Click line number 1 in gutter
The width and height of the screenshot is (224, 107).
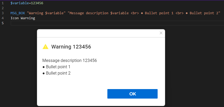point(3,3)
